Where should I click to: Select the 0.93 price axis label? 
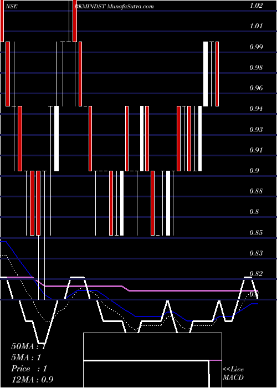point(256,129)
